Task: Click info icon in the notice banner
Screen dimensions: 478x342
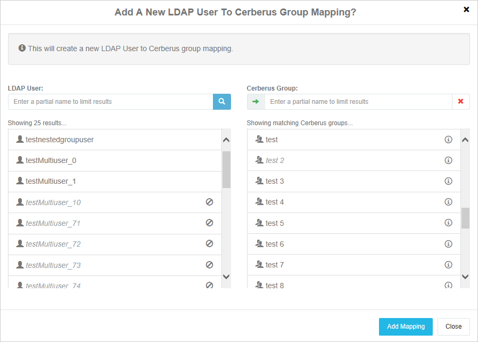Action: coord(22,48)
